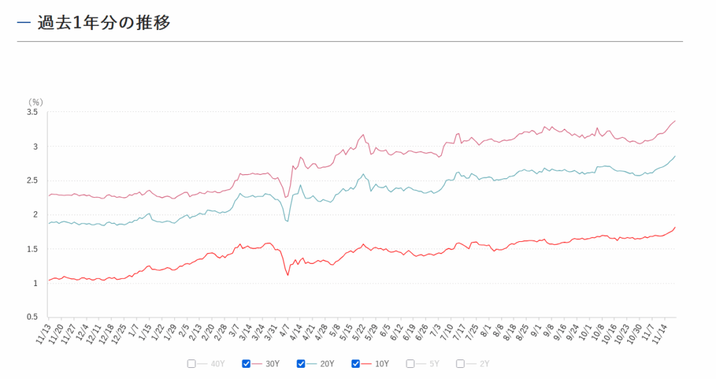Click the 4/7 date label on the x-axis
Image resolution: width=716 pixels, height=379 pixels.
(285, 329)
